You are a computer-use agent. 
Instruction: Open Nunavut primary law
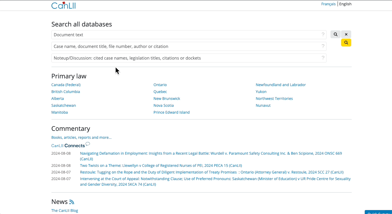click(x=263, y=105)
